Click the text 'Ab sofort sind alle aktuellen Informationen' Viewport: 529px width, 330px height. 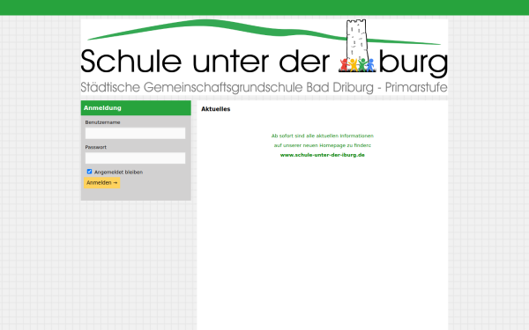[x=323, y=136]
